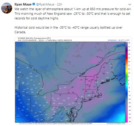This screenshot has width=134, height=126.
Task: Click the temperature color scale bar
Action: [x=126, y=82]
